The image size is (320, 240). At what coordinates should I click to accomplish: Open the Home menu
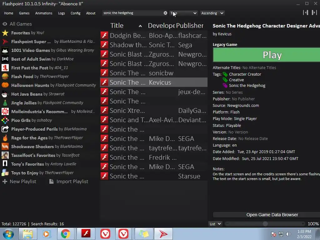click(x=8, y=13)
